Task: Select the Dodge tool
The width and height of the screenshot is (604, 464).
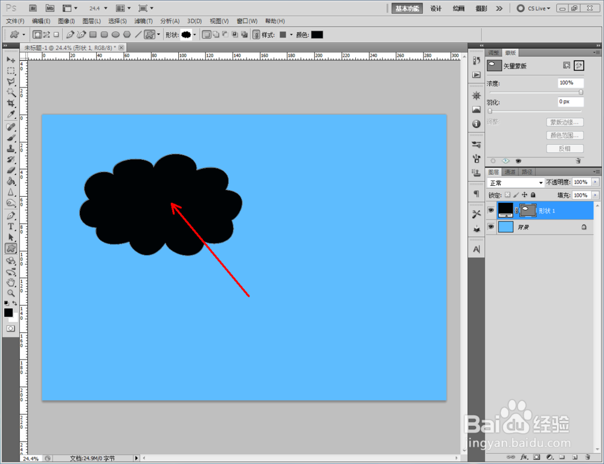Action: [11, 203]
